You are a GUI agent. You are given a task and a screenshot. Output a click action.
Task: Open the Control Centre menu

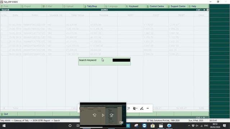pyautogui.click(x=156, y=6)
